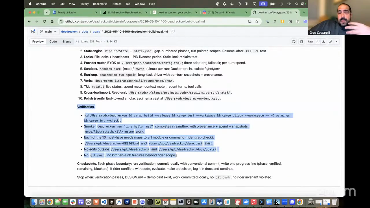The width and height of the screenshot is (370, 208).
Task: Switch to the Discord | Friends tab
Action: [x=225, y=12]
